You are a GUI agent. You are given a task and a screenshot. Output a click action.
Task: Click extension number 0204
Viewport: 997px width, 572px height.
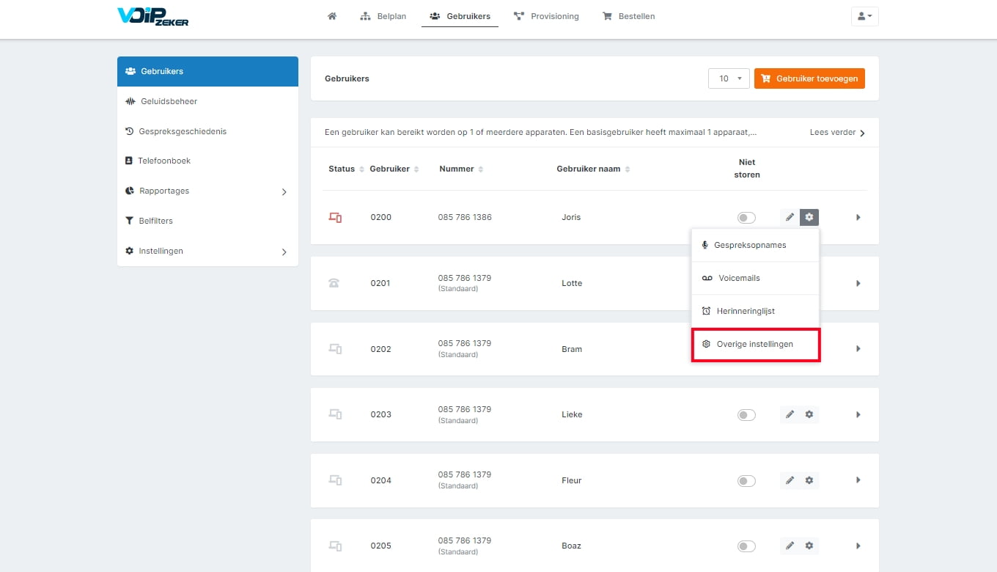[380, 480]
